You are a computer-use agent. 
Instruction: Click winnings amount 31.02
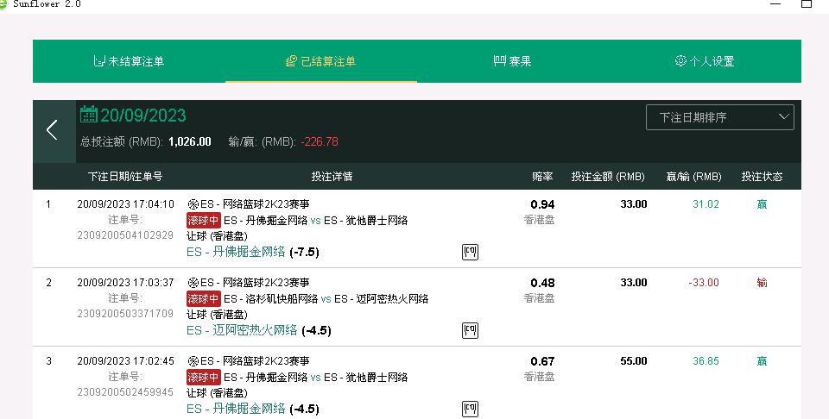click(706, 204)
